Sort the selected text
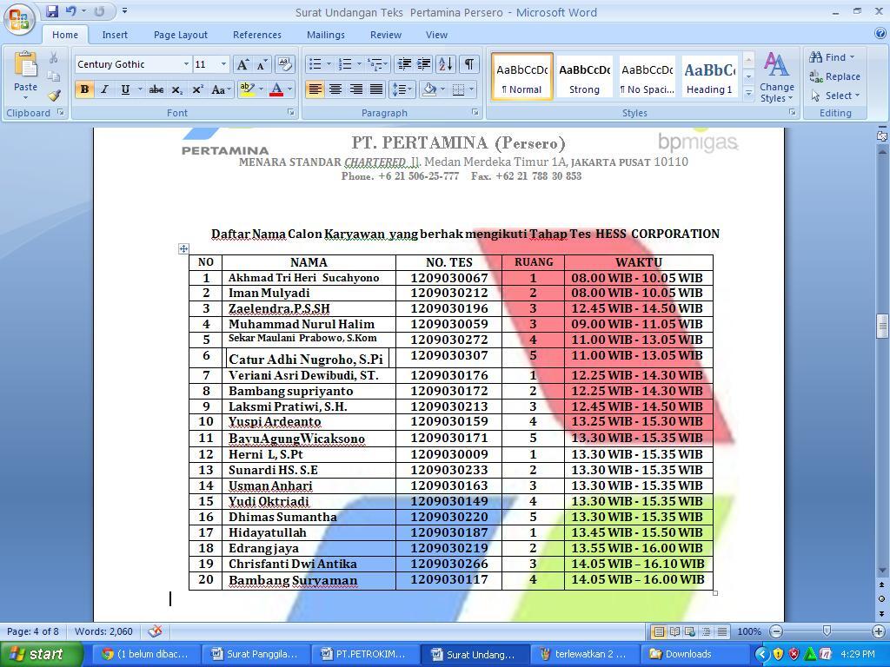Screen dimensions: 890x667 tap(446, 64)
